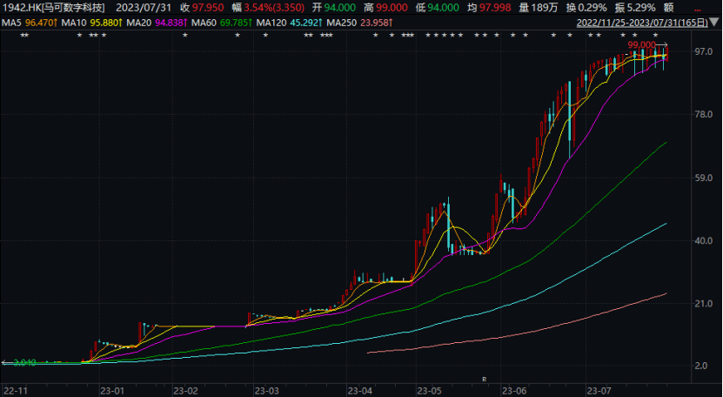Click the 99.000 high price annotation on chart
Image resolution: width=723 pixels, height=397 pixels.
coord(641,44)
